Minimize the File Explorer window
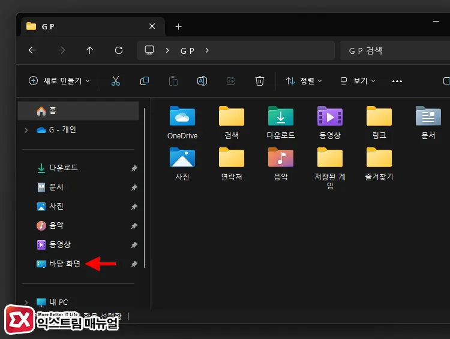 point(436,21)
